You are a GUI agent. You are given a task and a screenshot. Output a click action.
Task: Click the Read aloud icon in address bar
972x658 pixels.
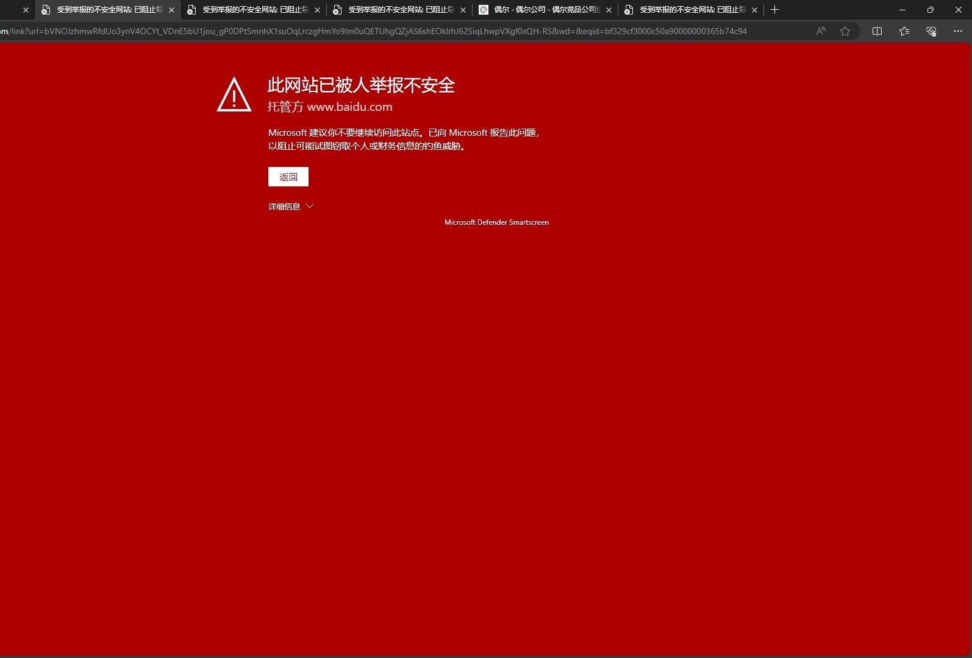tap(821, 31)
